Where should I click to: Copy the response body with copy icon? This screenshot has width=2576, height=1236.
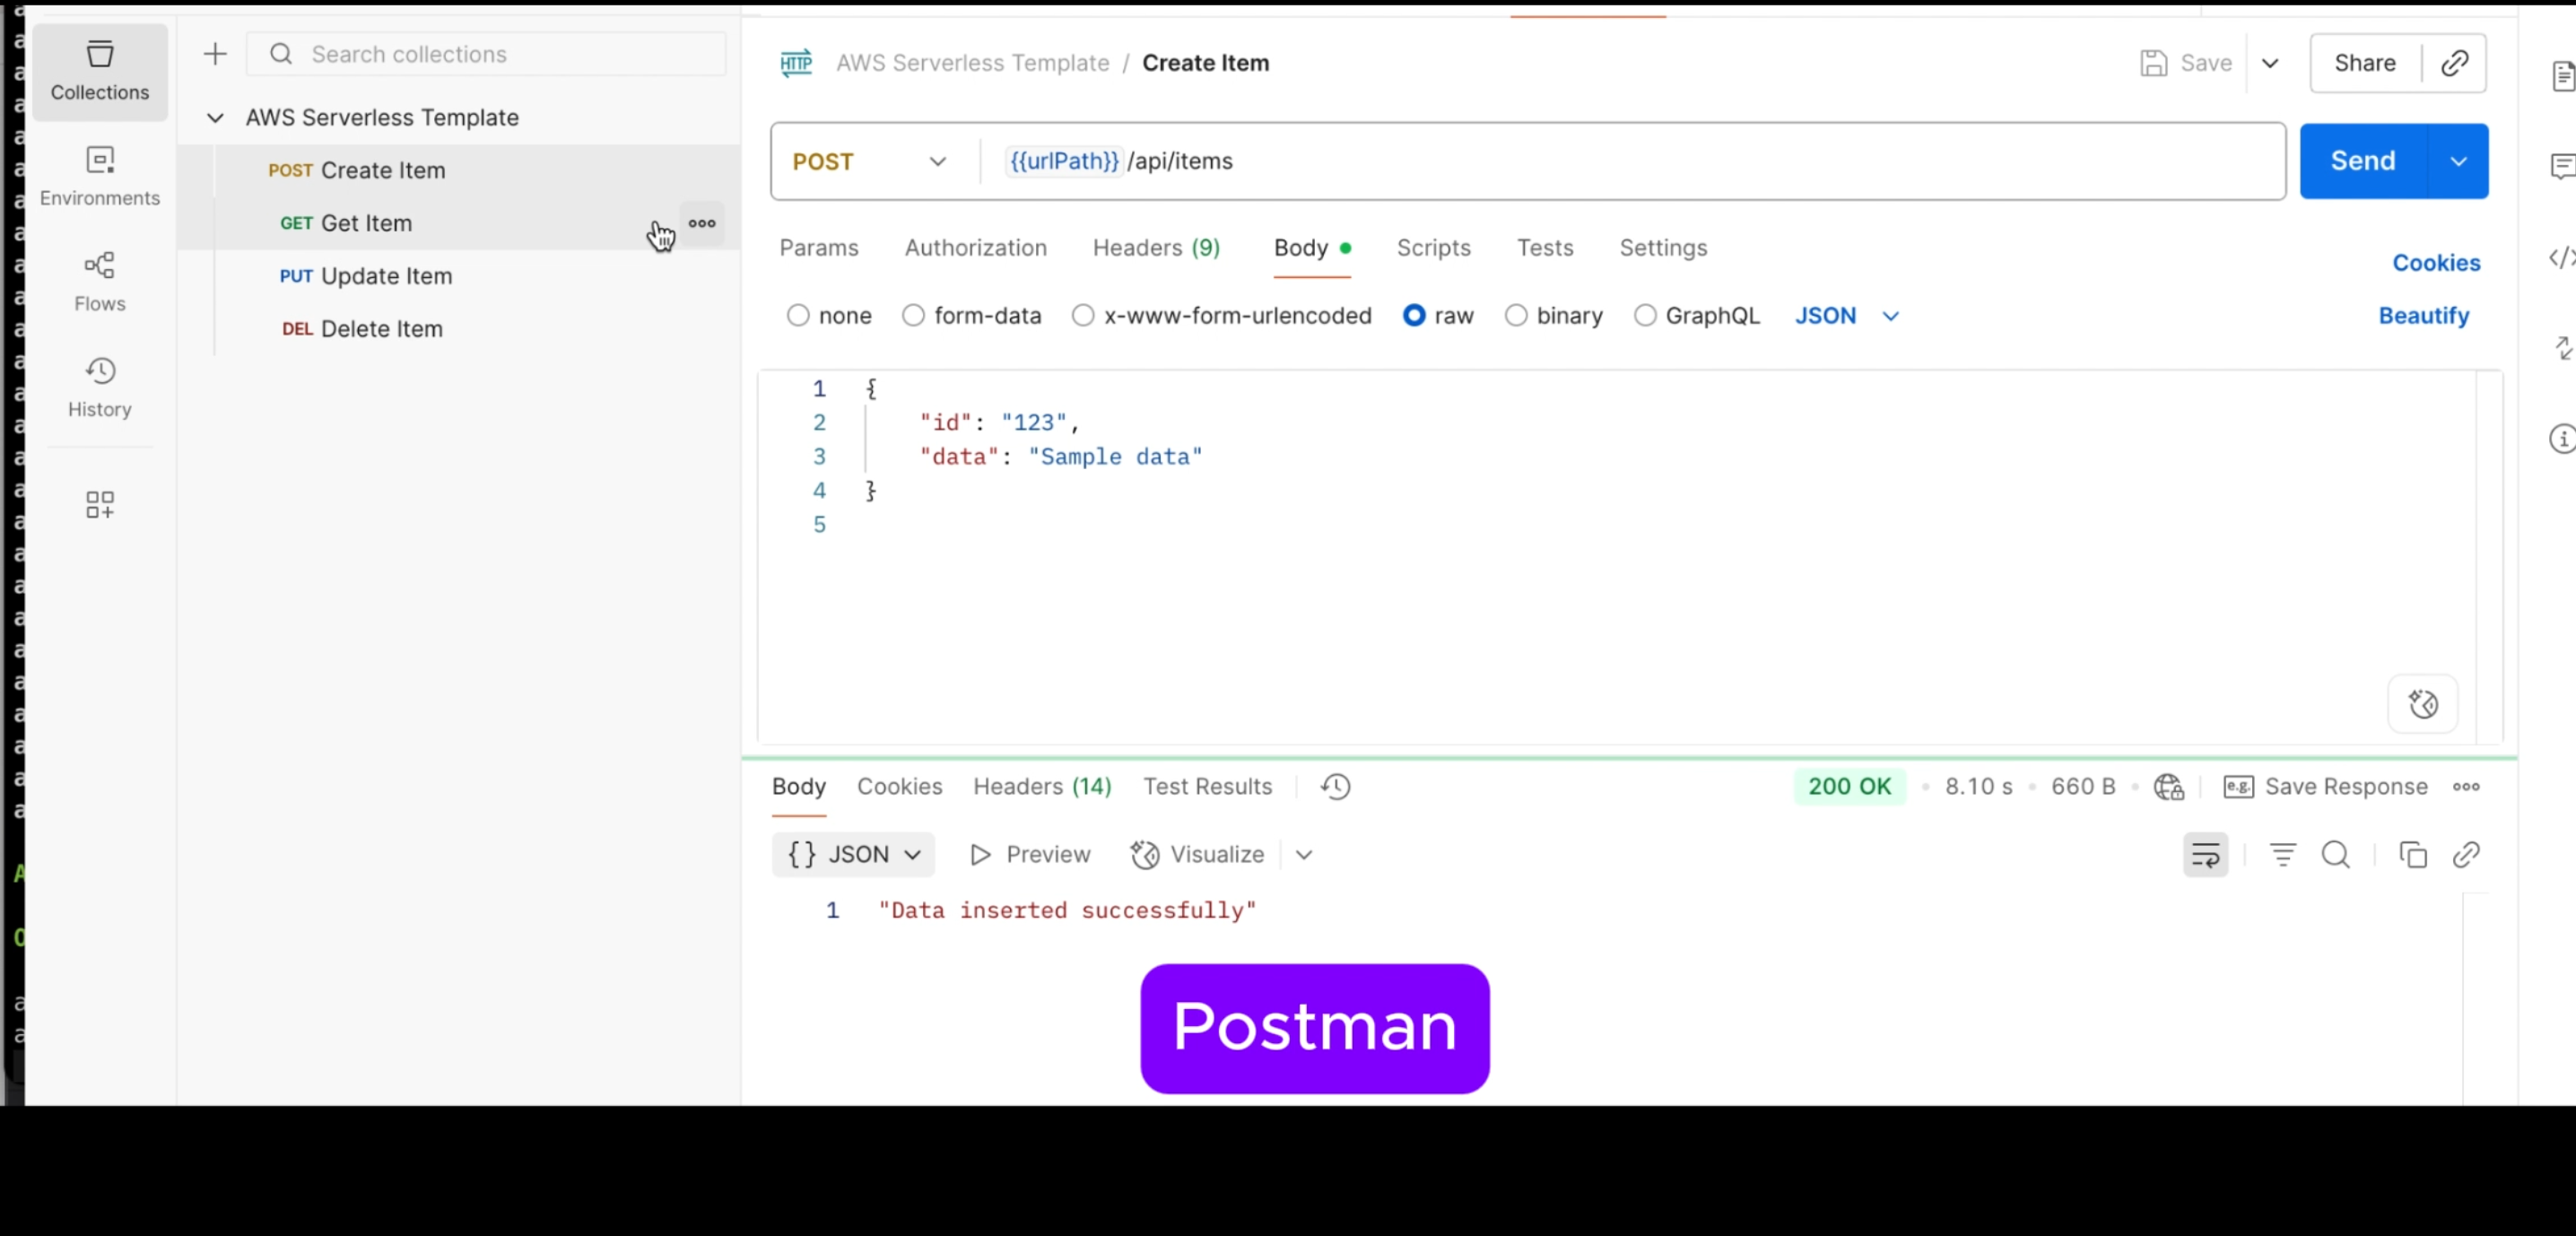click(2412, 855)
